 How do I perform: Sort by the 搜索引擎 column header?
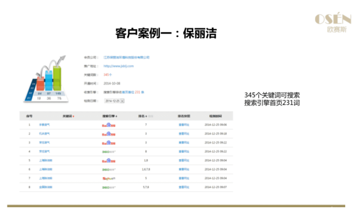pos(109,116)
